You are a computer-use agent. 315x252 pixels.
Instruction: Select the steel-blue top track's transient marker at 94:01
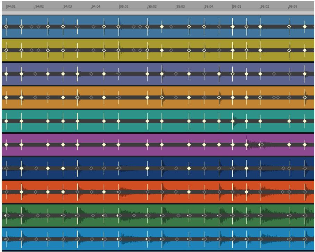click(x=6, y=26)
